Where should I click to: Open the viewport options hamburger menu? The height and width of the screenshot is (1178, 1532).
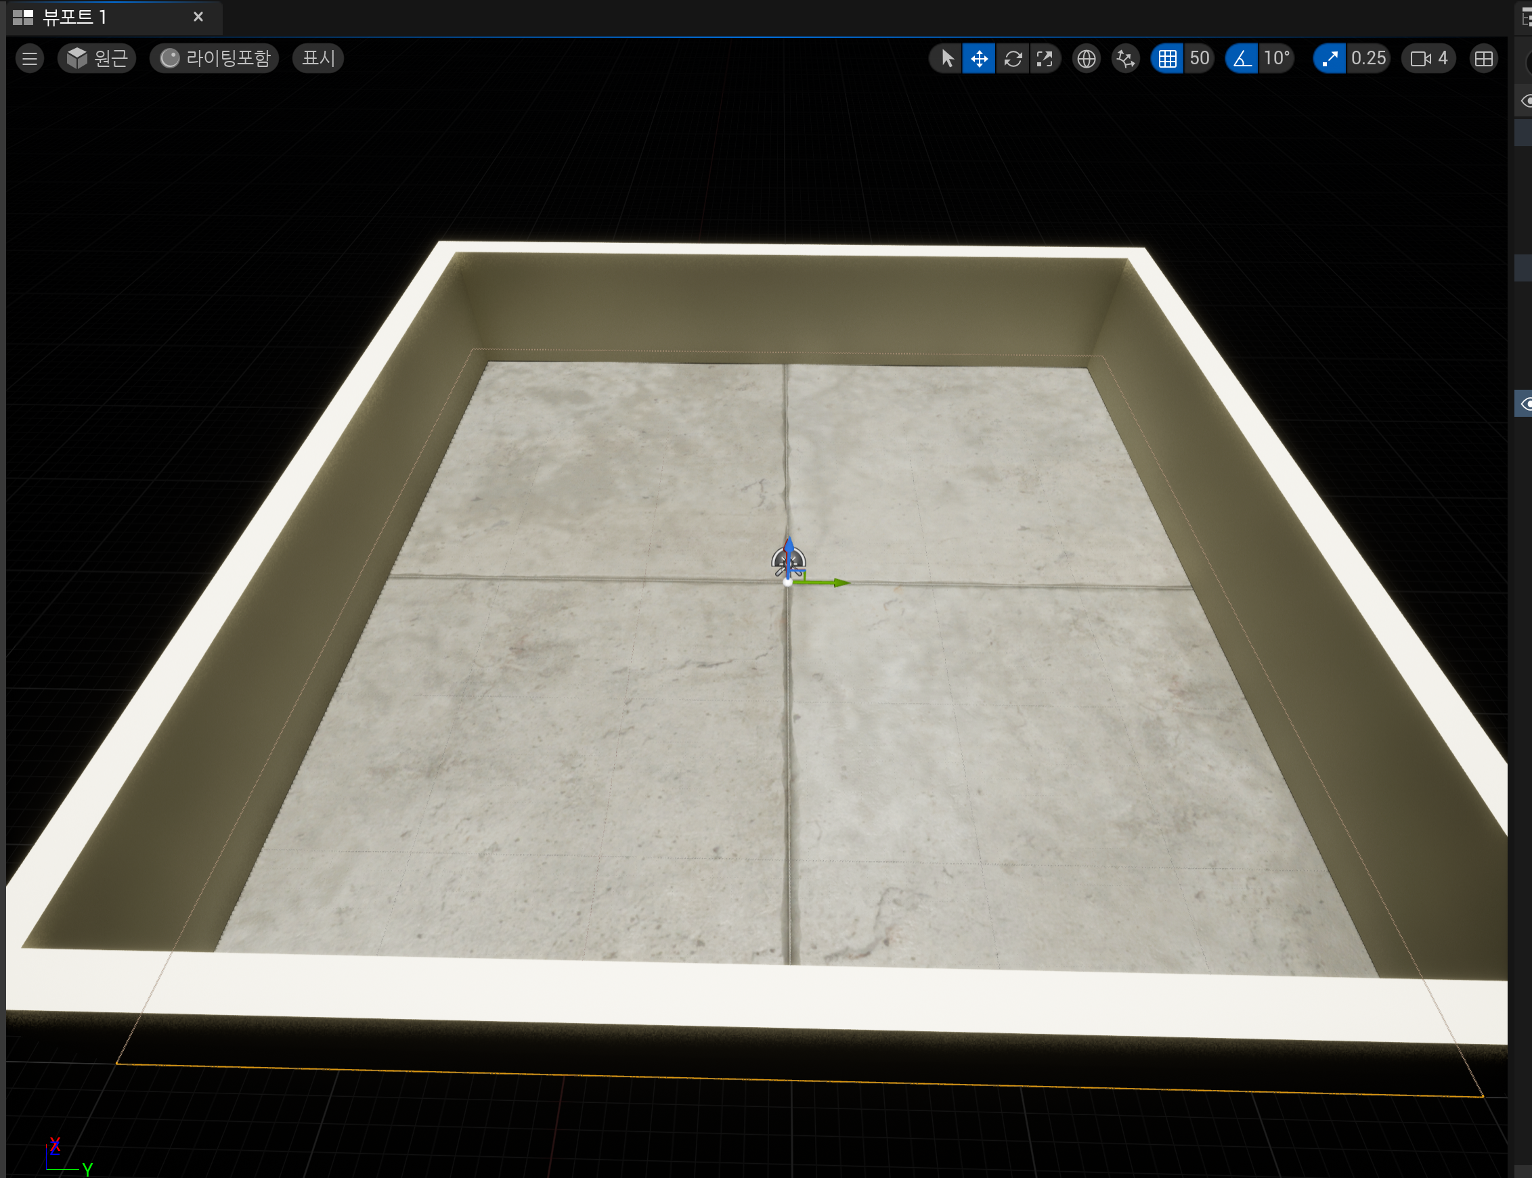tap(30, 58)
